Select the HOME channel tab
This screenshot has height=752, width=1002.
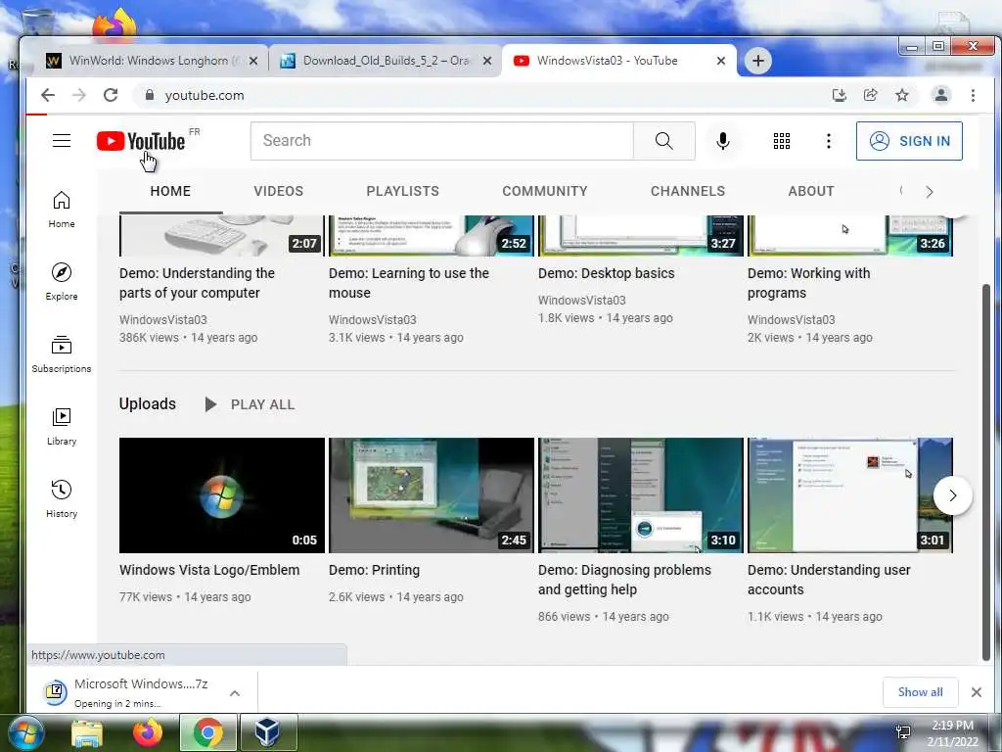(170, 191)
